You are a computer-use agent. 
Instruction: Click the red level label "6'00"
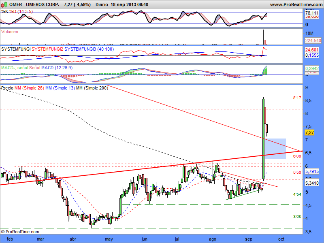297,156
